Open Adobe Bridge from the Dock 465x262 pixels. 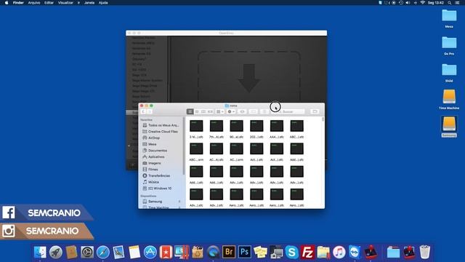pyautogui.click(x=229, y=253)
